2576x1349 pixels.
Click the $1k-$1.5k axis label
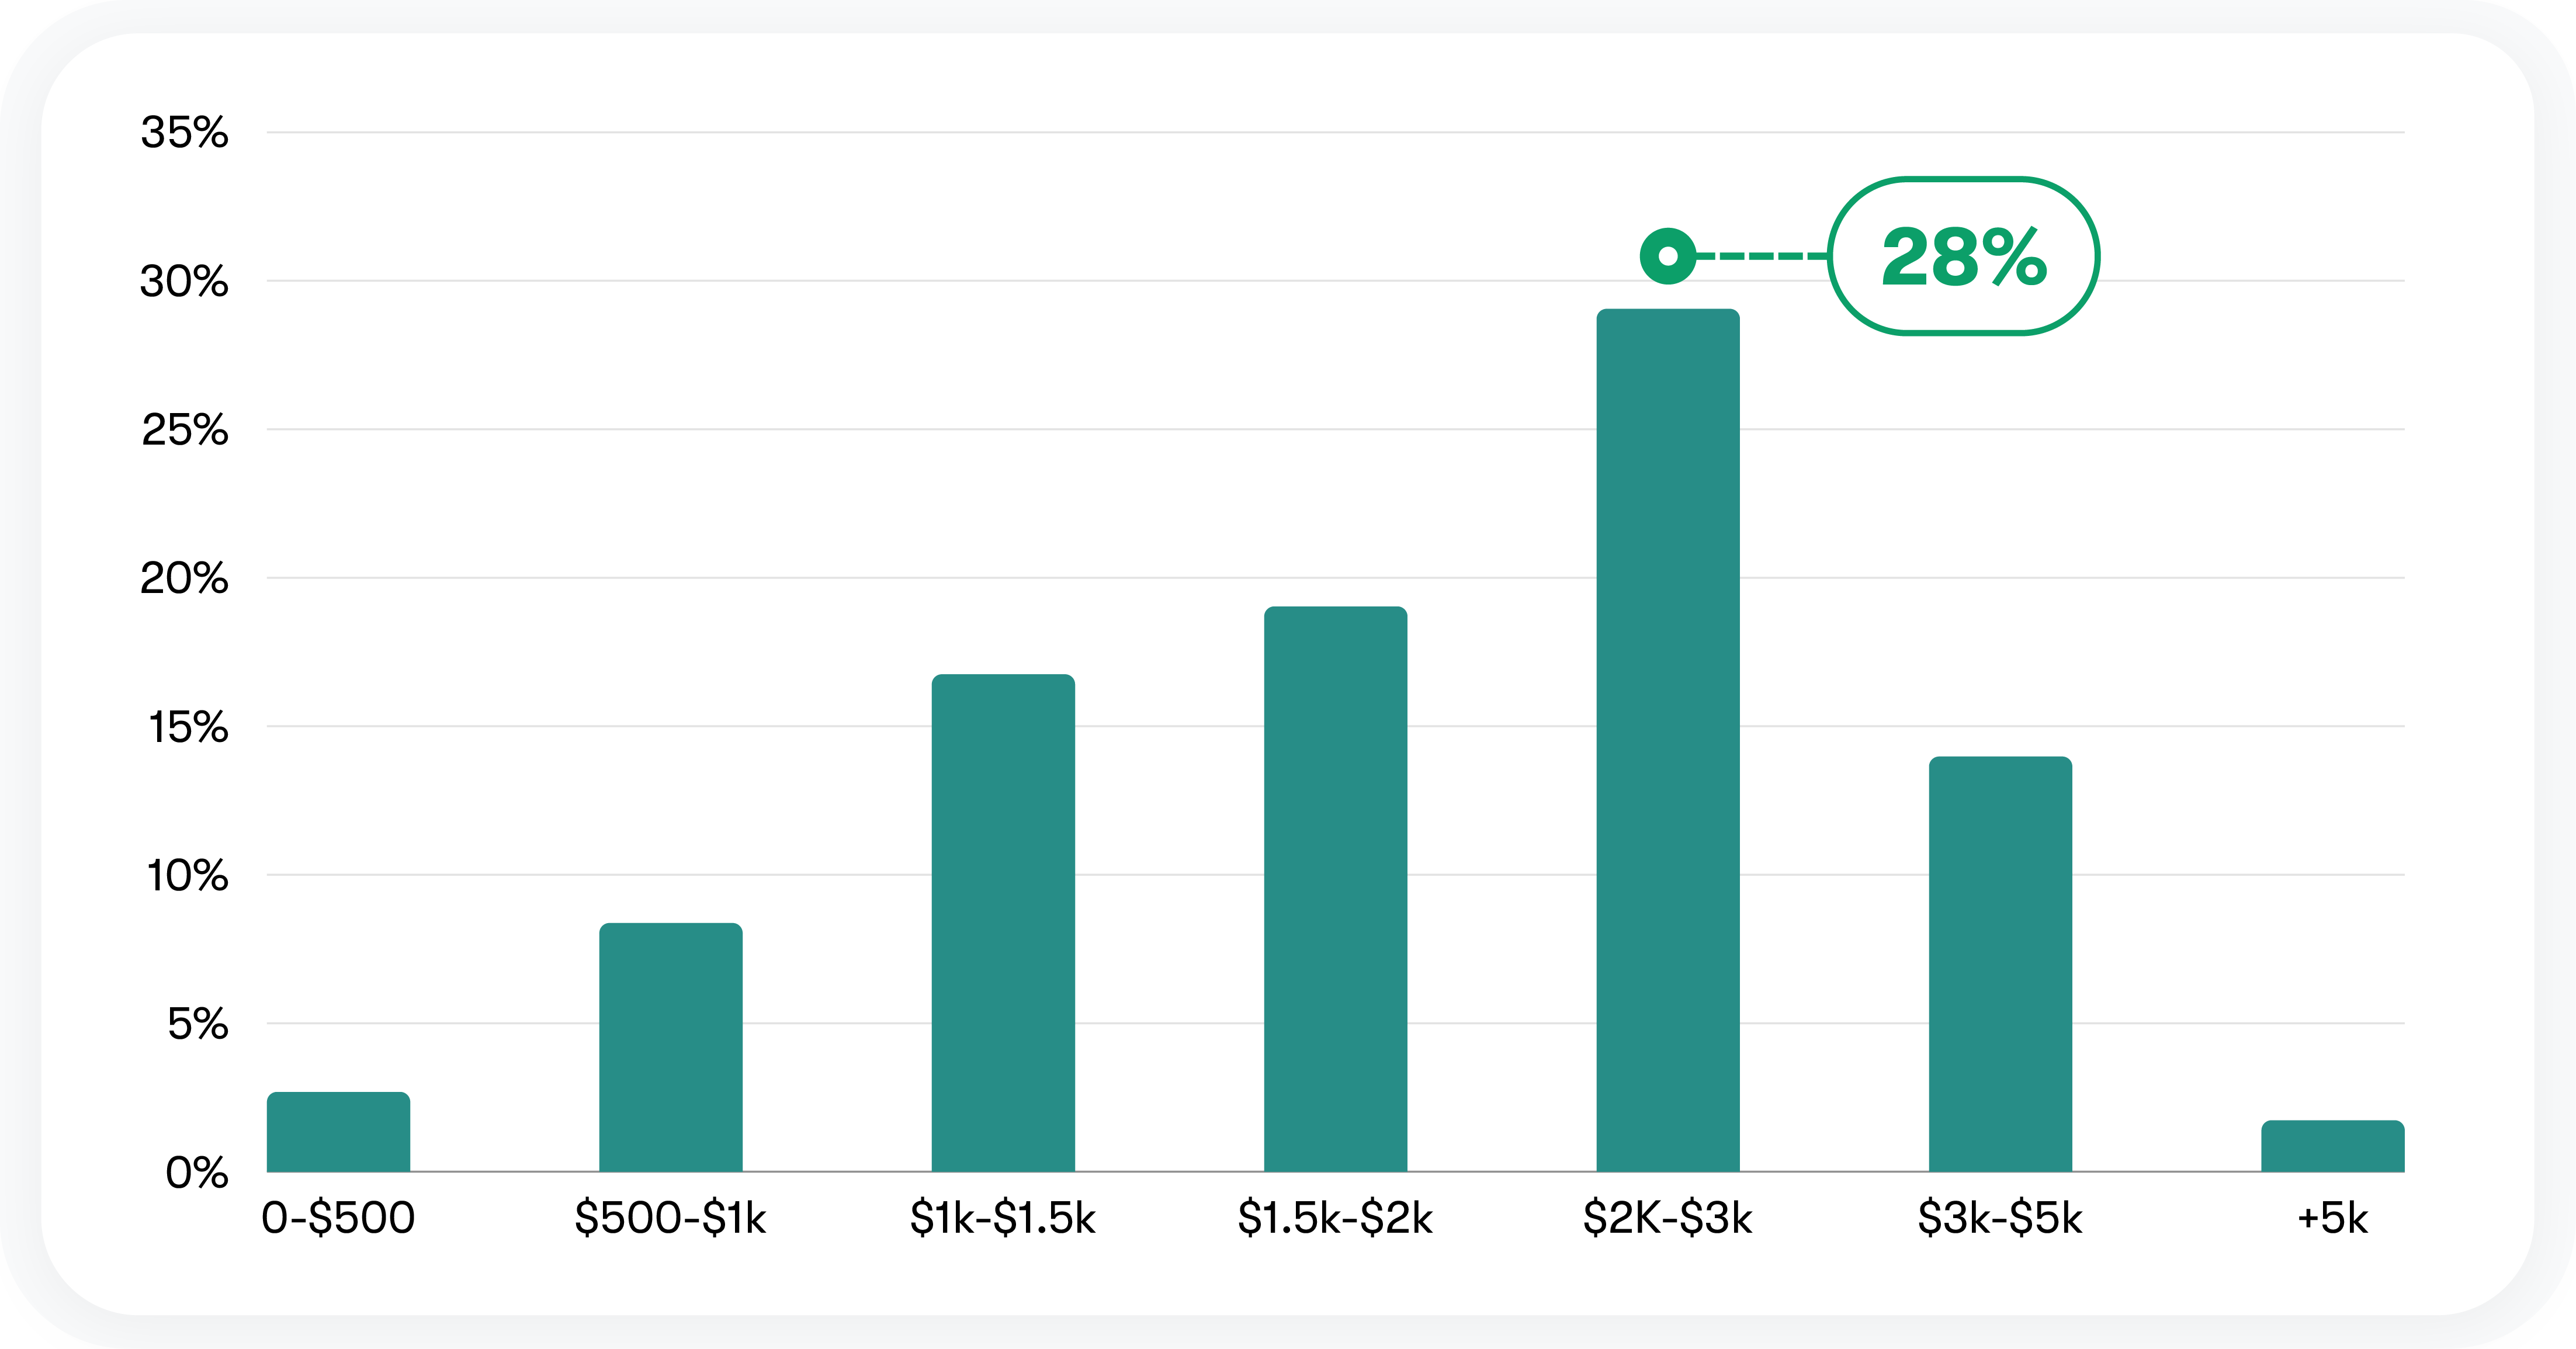point(1003,1218)
